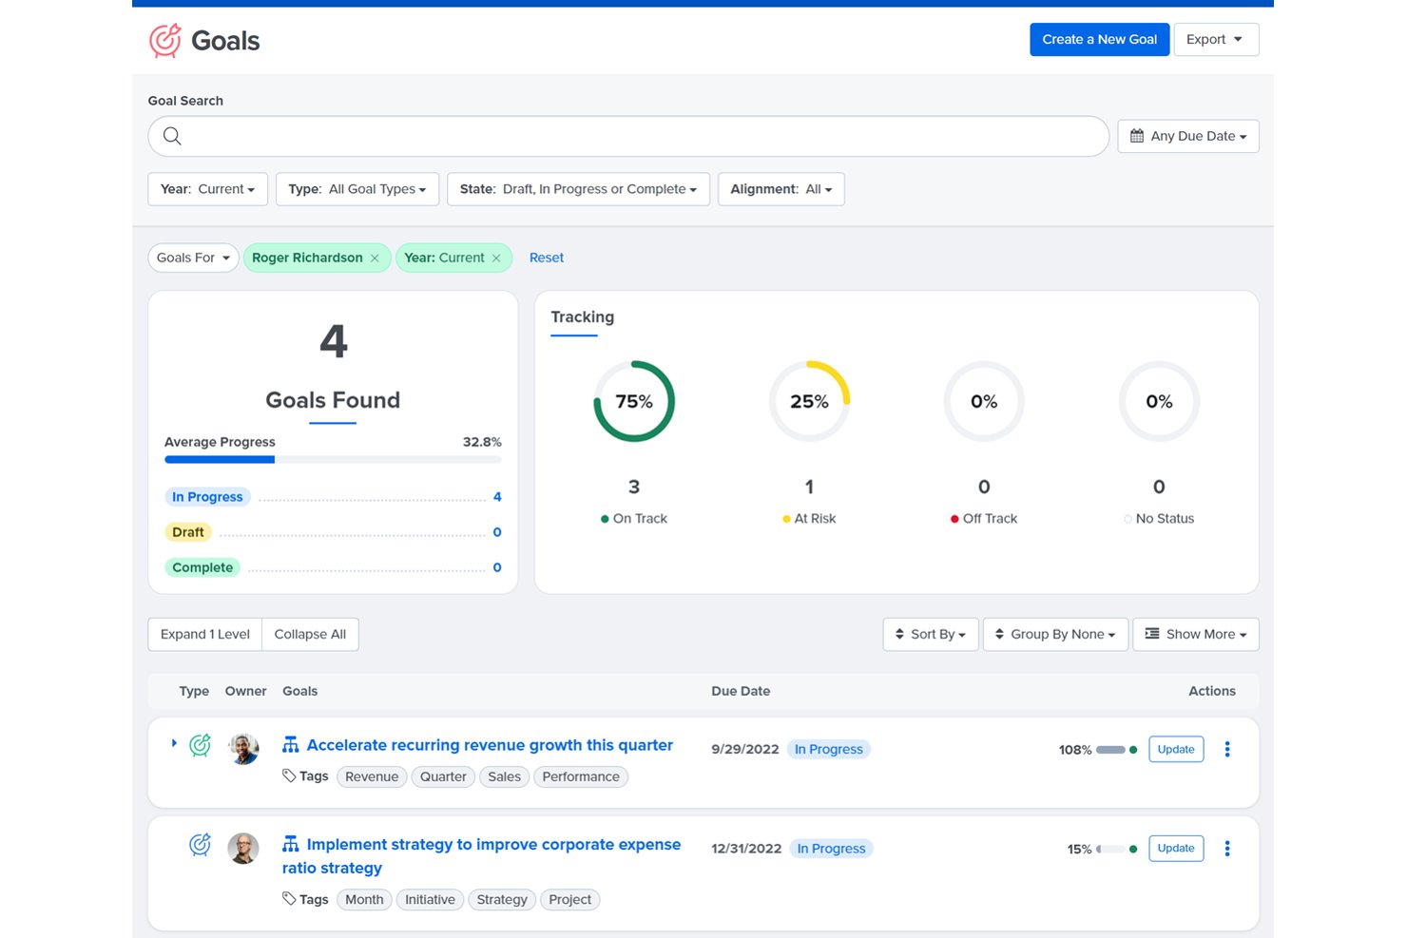1407x938 pixels.
Task: Open actions menu for Implement strategy goal
Action: coord(1227,848)
